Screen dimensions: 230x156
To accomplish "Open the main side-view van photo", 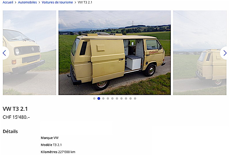I will pos(114,53).
